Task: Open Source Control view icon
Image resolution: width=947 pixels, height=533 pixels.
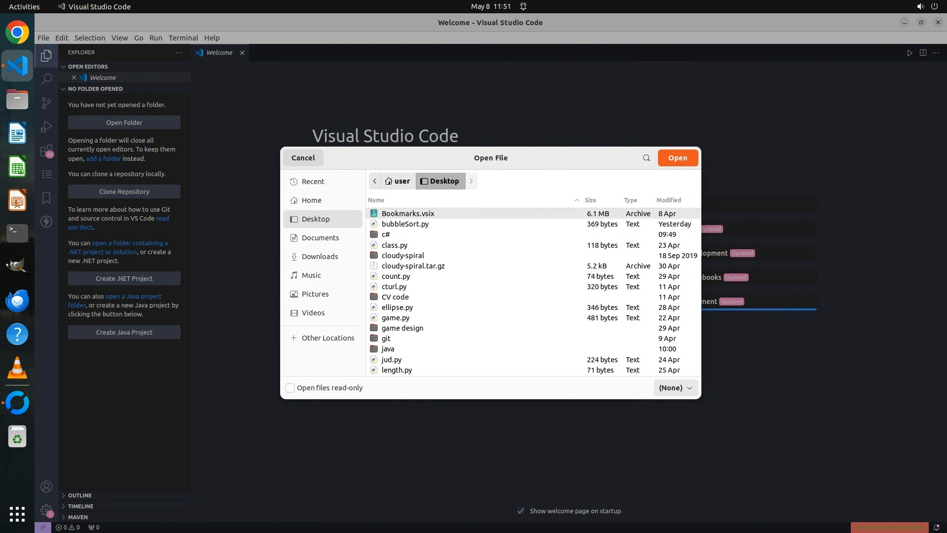Action: [46, 103]
